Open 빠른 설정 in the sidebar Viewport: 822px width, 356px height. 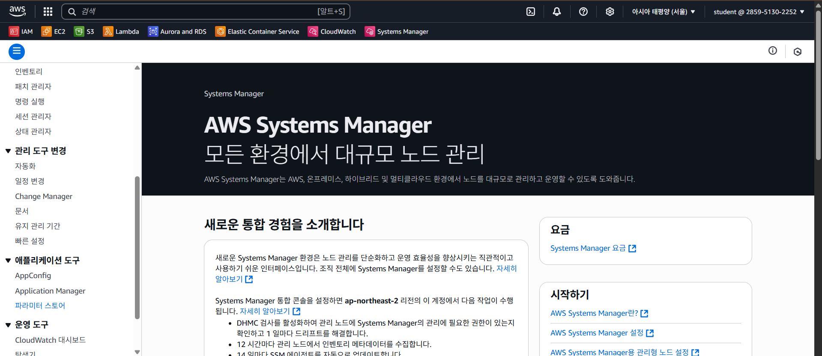[x=30, y=241]
